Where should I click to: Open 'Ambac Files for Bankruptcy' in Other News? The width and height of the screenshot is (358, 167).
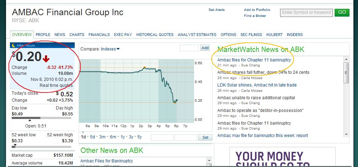(x=106, y=161)
